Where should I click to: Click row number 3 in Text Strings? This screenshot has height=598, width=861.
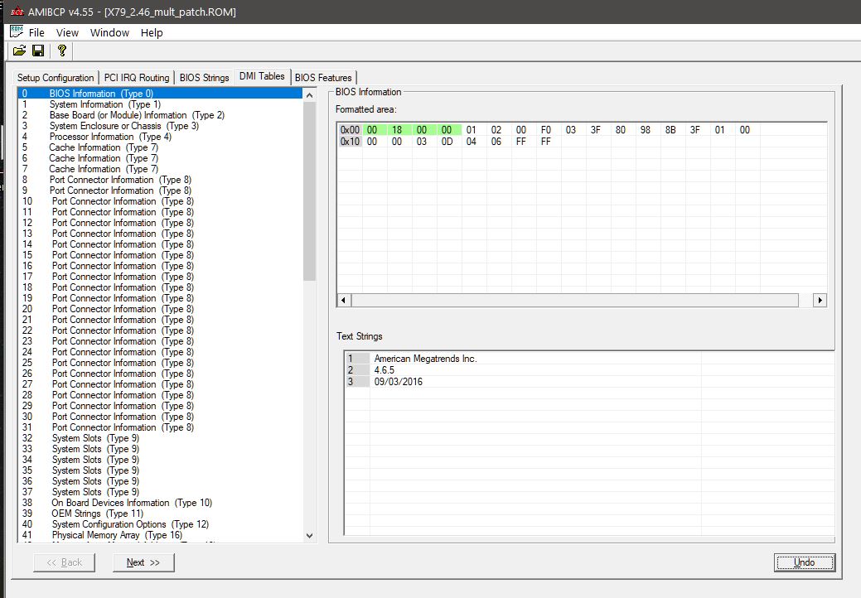tap(357, 382)
